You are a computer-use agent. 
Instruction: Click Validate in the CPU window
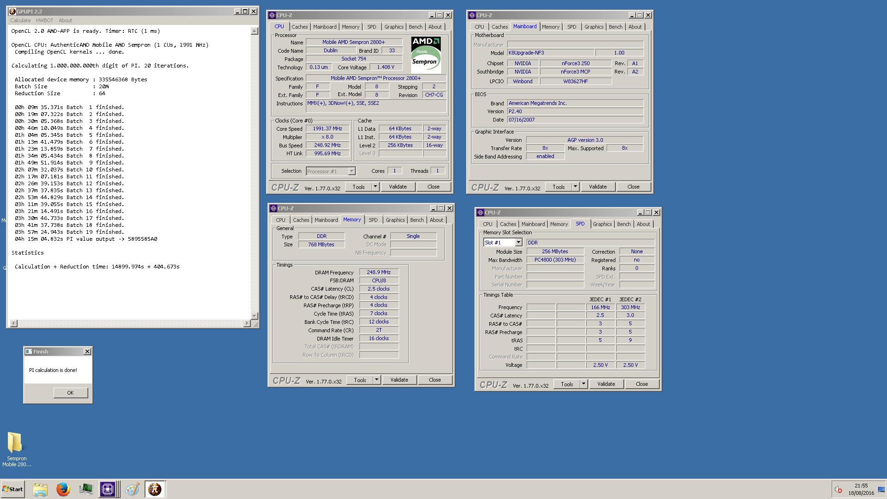398,187
